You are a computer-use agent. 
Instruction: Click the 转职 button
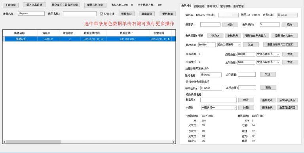(x=246, y=108)
